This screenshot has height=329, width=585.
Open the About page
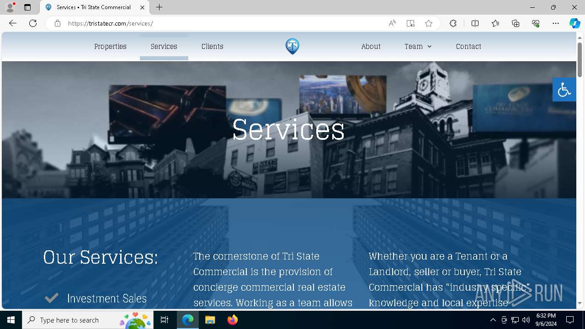(x=371, y=47)
